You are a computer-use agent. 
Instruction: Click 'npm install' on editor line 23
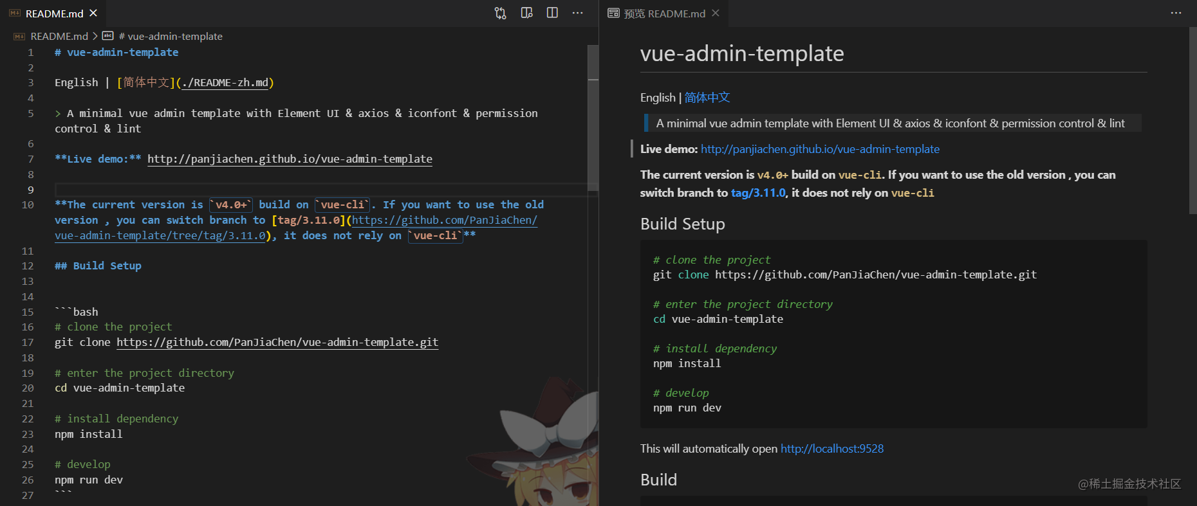click(89, 434)
